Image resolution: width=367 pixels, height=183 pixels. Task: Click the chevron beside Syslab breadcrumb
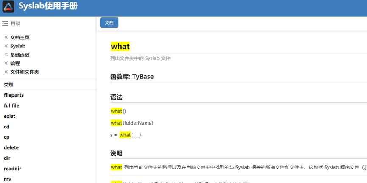6,46
